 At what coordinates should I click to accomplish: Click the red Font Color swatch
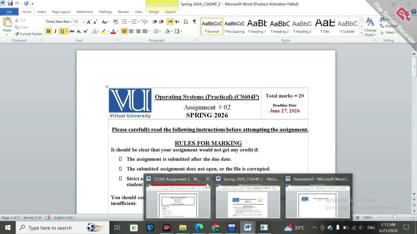pos(113,31)
